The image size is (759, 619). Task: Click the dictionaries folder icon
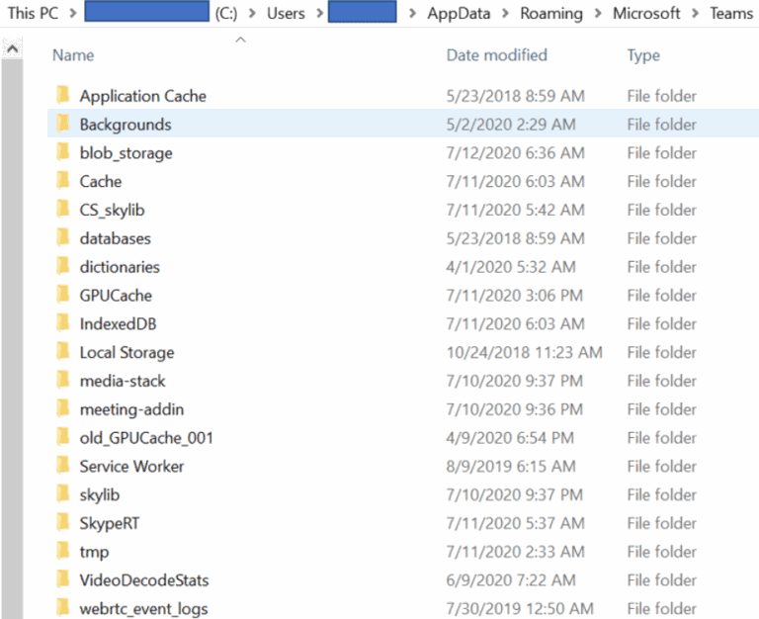pyautogui.click(x=63, y=266)
